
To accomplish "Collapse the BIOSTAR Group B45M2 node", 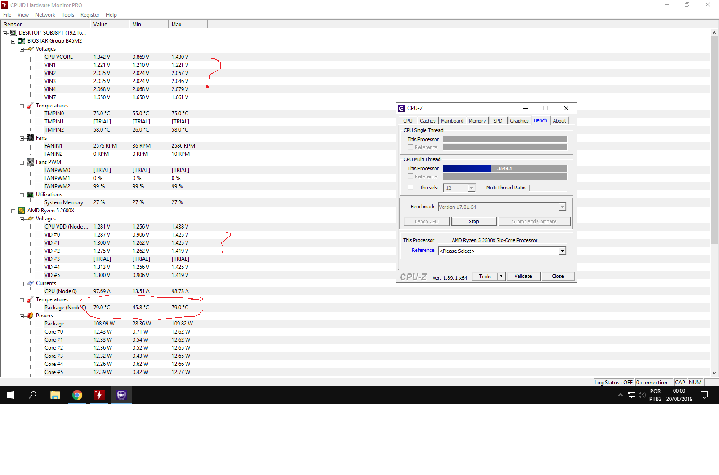I will tap(13, 41).
